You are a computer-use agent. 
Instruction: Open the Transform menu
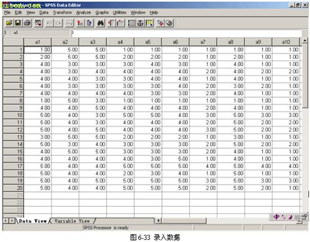pyautogui.click(x=63, y=12)
